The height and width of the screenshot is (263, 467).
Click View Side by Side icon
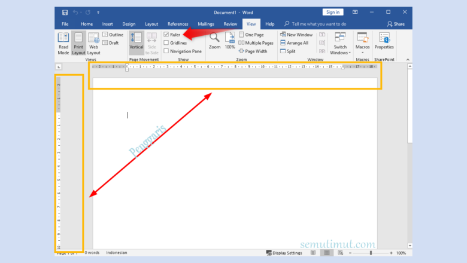(322, 35)
